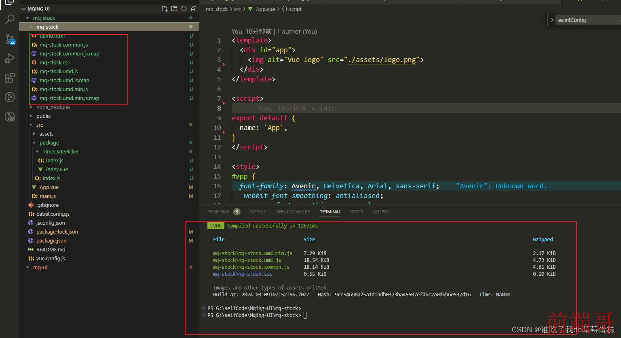Click terminal link mq-stock\mq-stock.common.js
Viewport: 621px width, 338px height.
tap(251, 267)
